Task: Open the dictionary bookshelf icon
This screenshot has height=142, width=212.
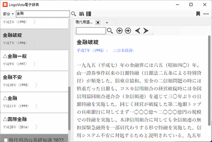Action: point(82,14)
